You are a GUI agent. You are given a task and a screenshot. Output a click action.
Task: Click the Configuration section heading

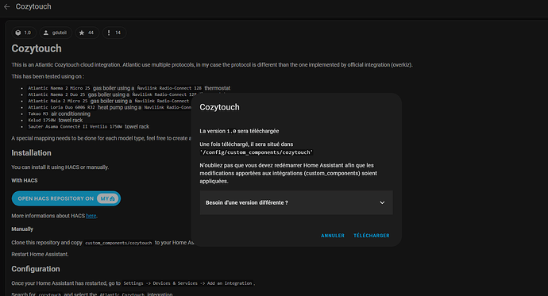click(36, 269)
